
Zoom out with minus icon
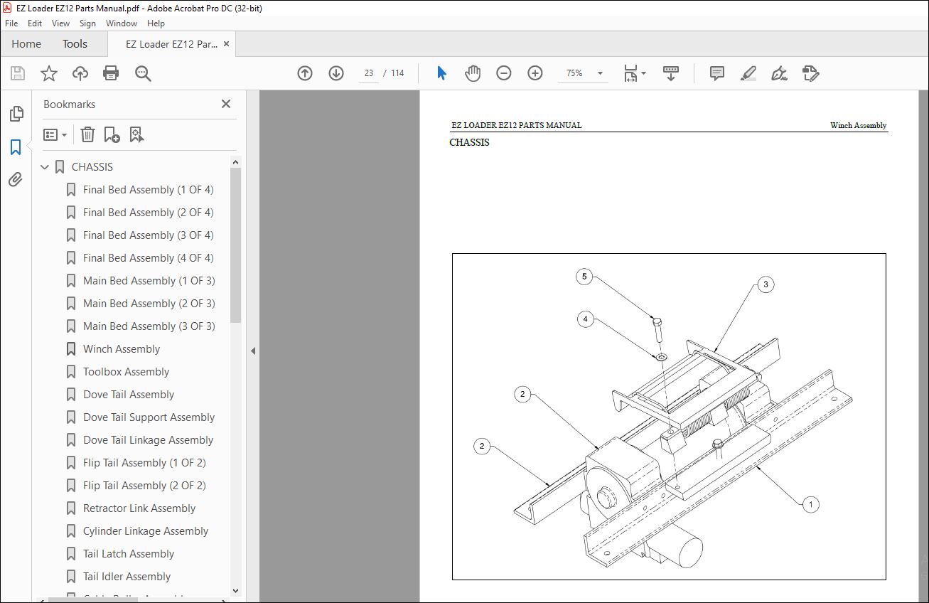click(504, 73)
